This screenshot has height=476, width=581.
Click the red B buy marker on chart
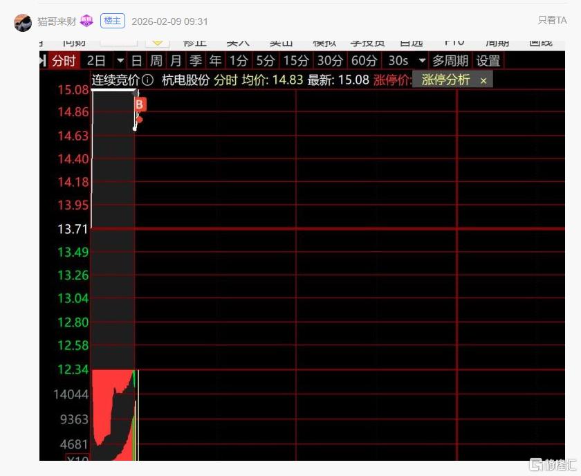[x=140, y=104]
